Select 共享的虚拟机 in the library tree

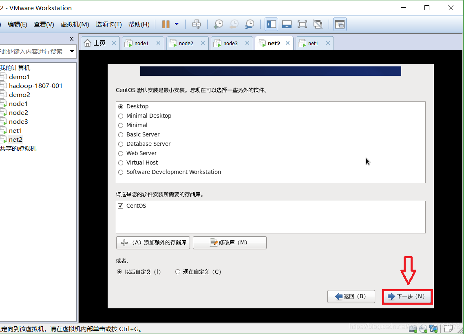click(x=18, y=148)
